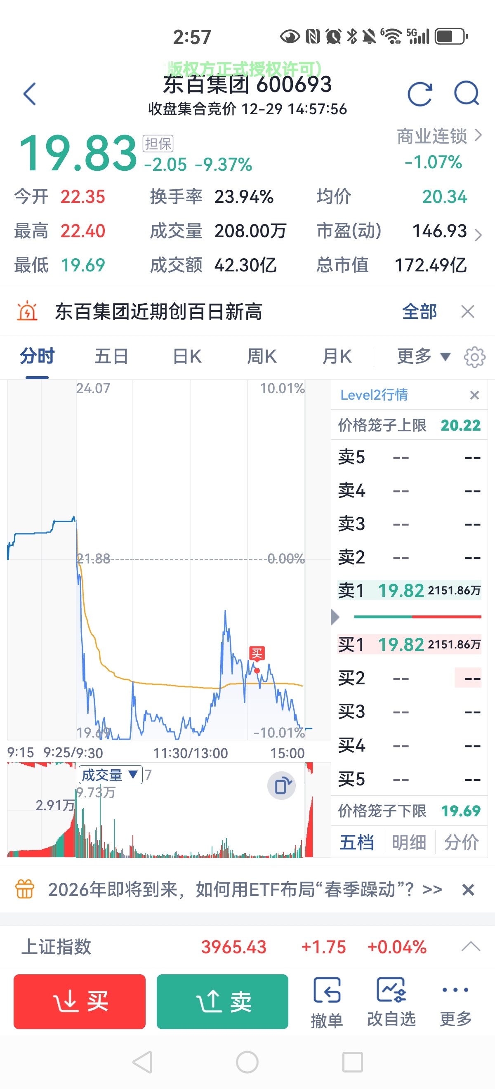Open the 成交量 indicator dropdown
Screen dimensions: 495x1089
tap(110, 775)
